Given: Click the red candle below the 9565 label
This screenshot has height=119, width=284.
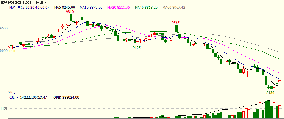Looking at the screenshot, I should [x=174, y=30].
